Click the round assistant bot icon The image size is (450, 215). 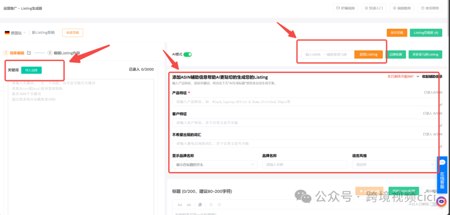pyautogui.click(x=441, y=202)
